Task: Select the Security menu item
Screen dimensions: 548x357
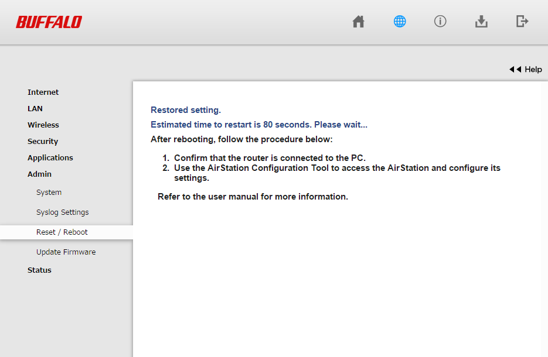Action: click(43, 141)
